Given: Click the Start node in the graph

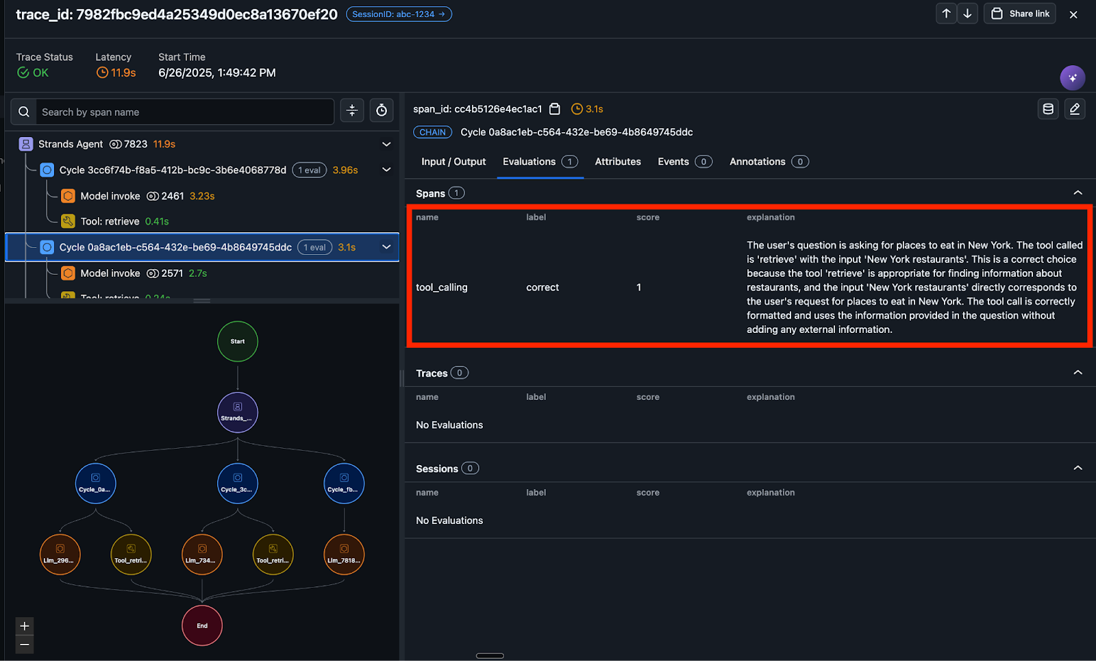Looking at the screenshot, I should point(238,341).
